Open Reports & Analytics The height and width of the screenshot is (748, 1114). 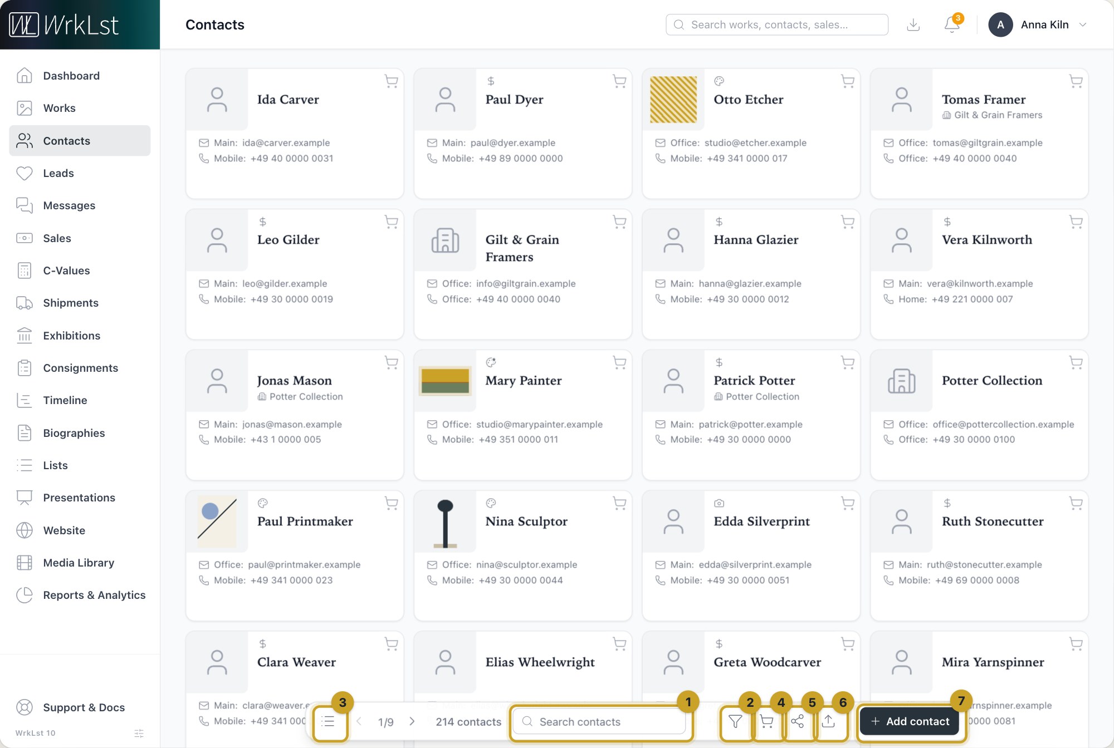pyautogui.click(x=80, y=595)
